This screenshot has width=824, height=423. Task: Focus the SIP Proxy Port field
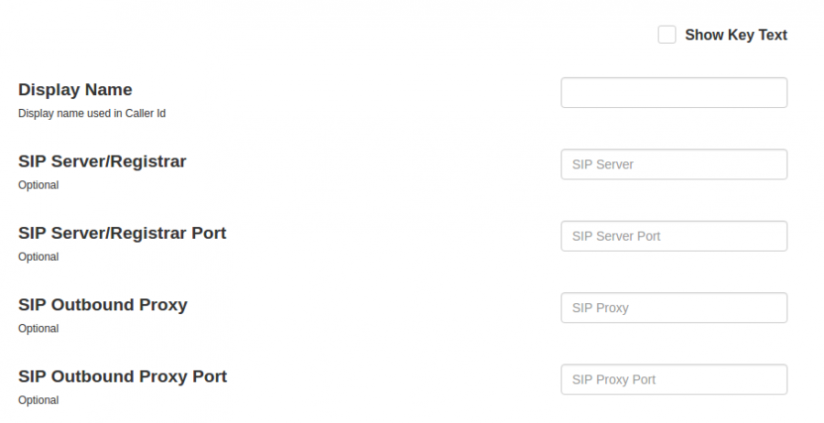[674, 379]
